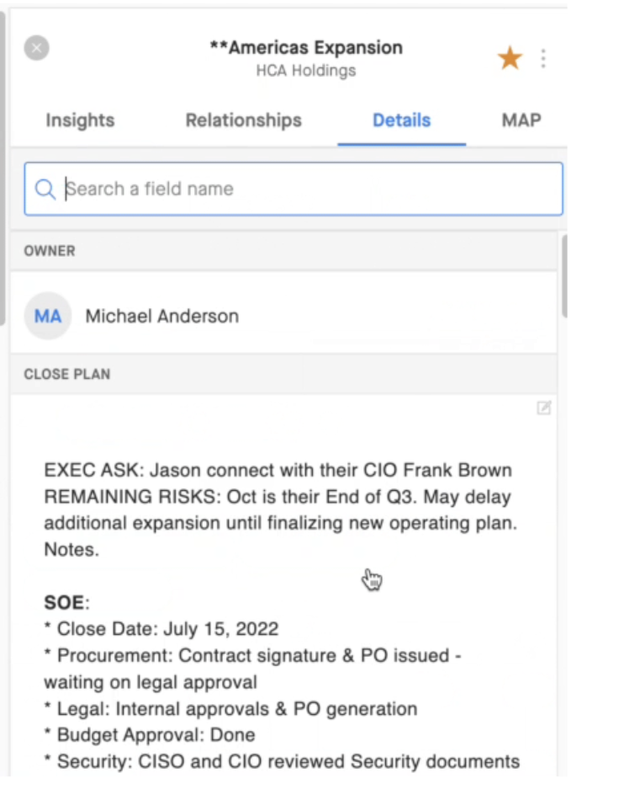Focus the Search a field name box

[294, 189]
